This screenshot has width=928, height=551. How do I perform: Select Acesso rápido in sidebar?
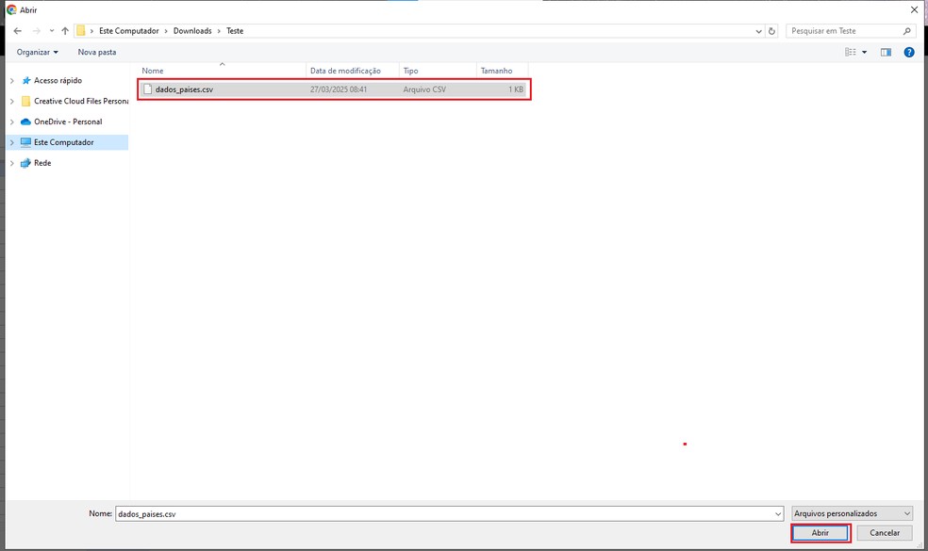tap(58, 80)
